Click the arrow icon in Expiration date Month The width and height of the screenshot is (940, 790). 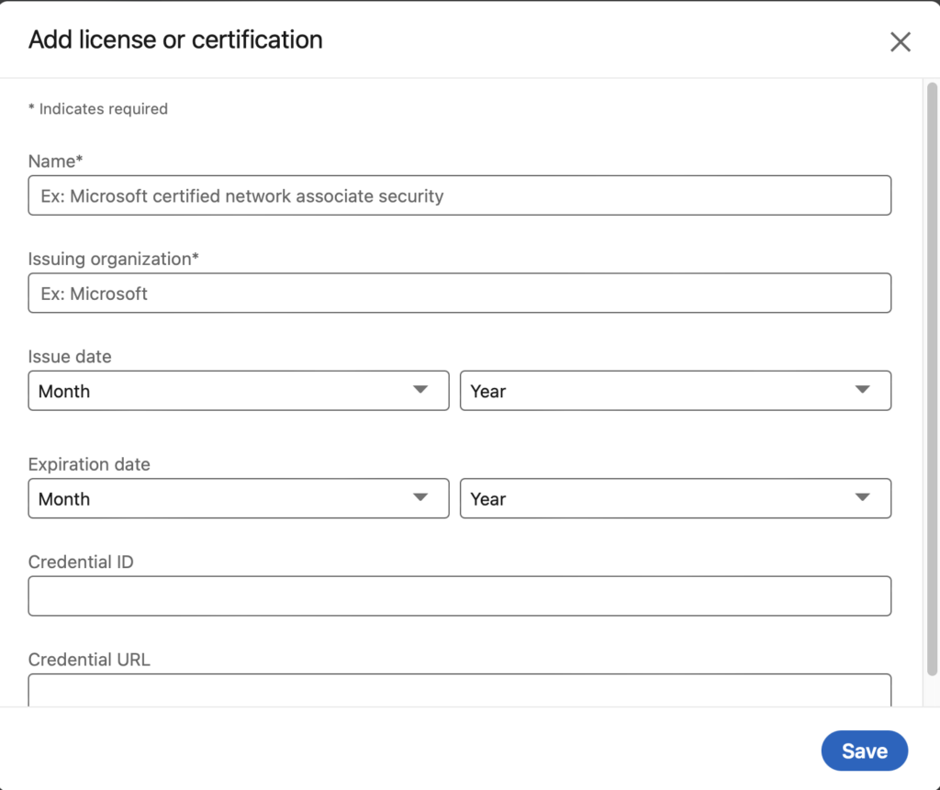pyautogui.click(x=420, y=497)
